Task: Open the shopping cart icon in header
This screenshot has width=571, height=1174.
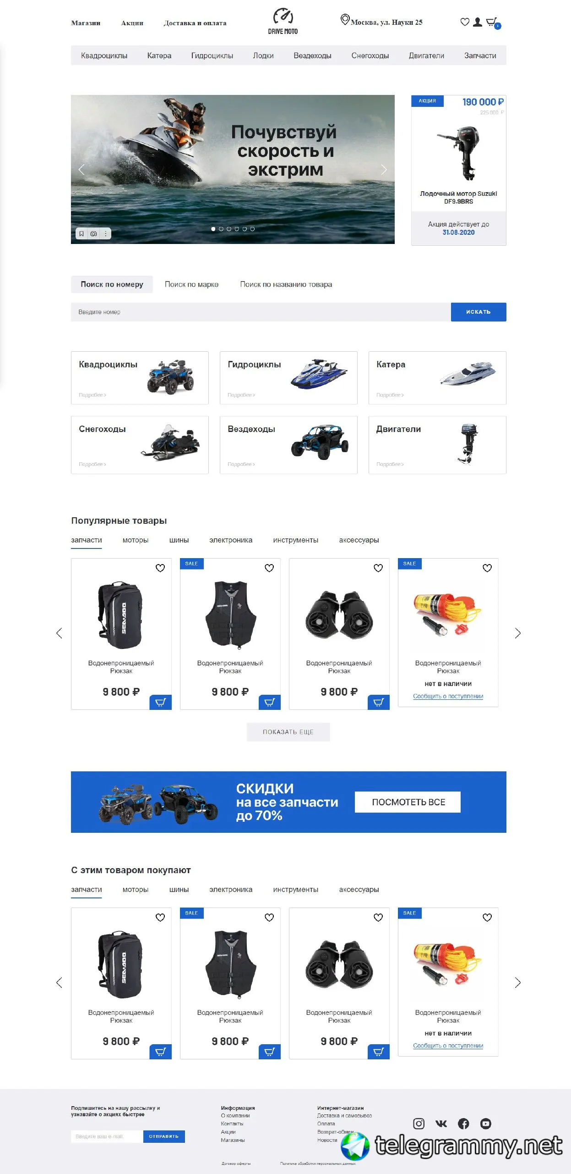Action: coord(493,22)
